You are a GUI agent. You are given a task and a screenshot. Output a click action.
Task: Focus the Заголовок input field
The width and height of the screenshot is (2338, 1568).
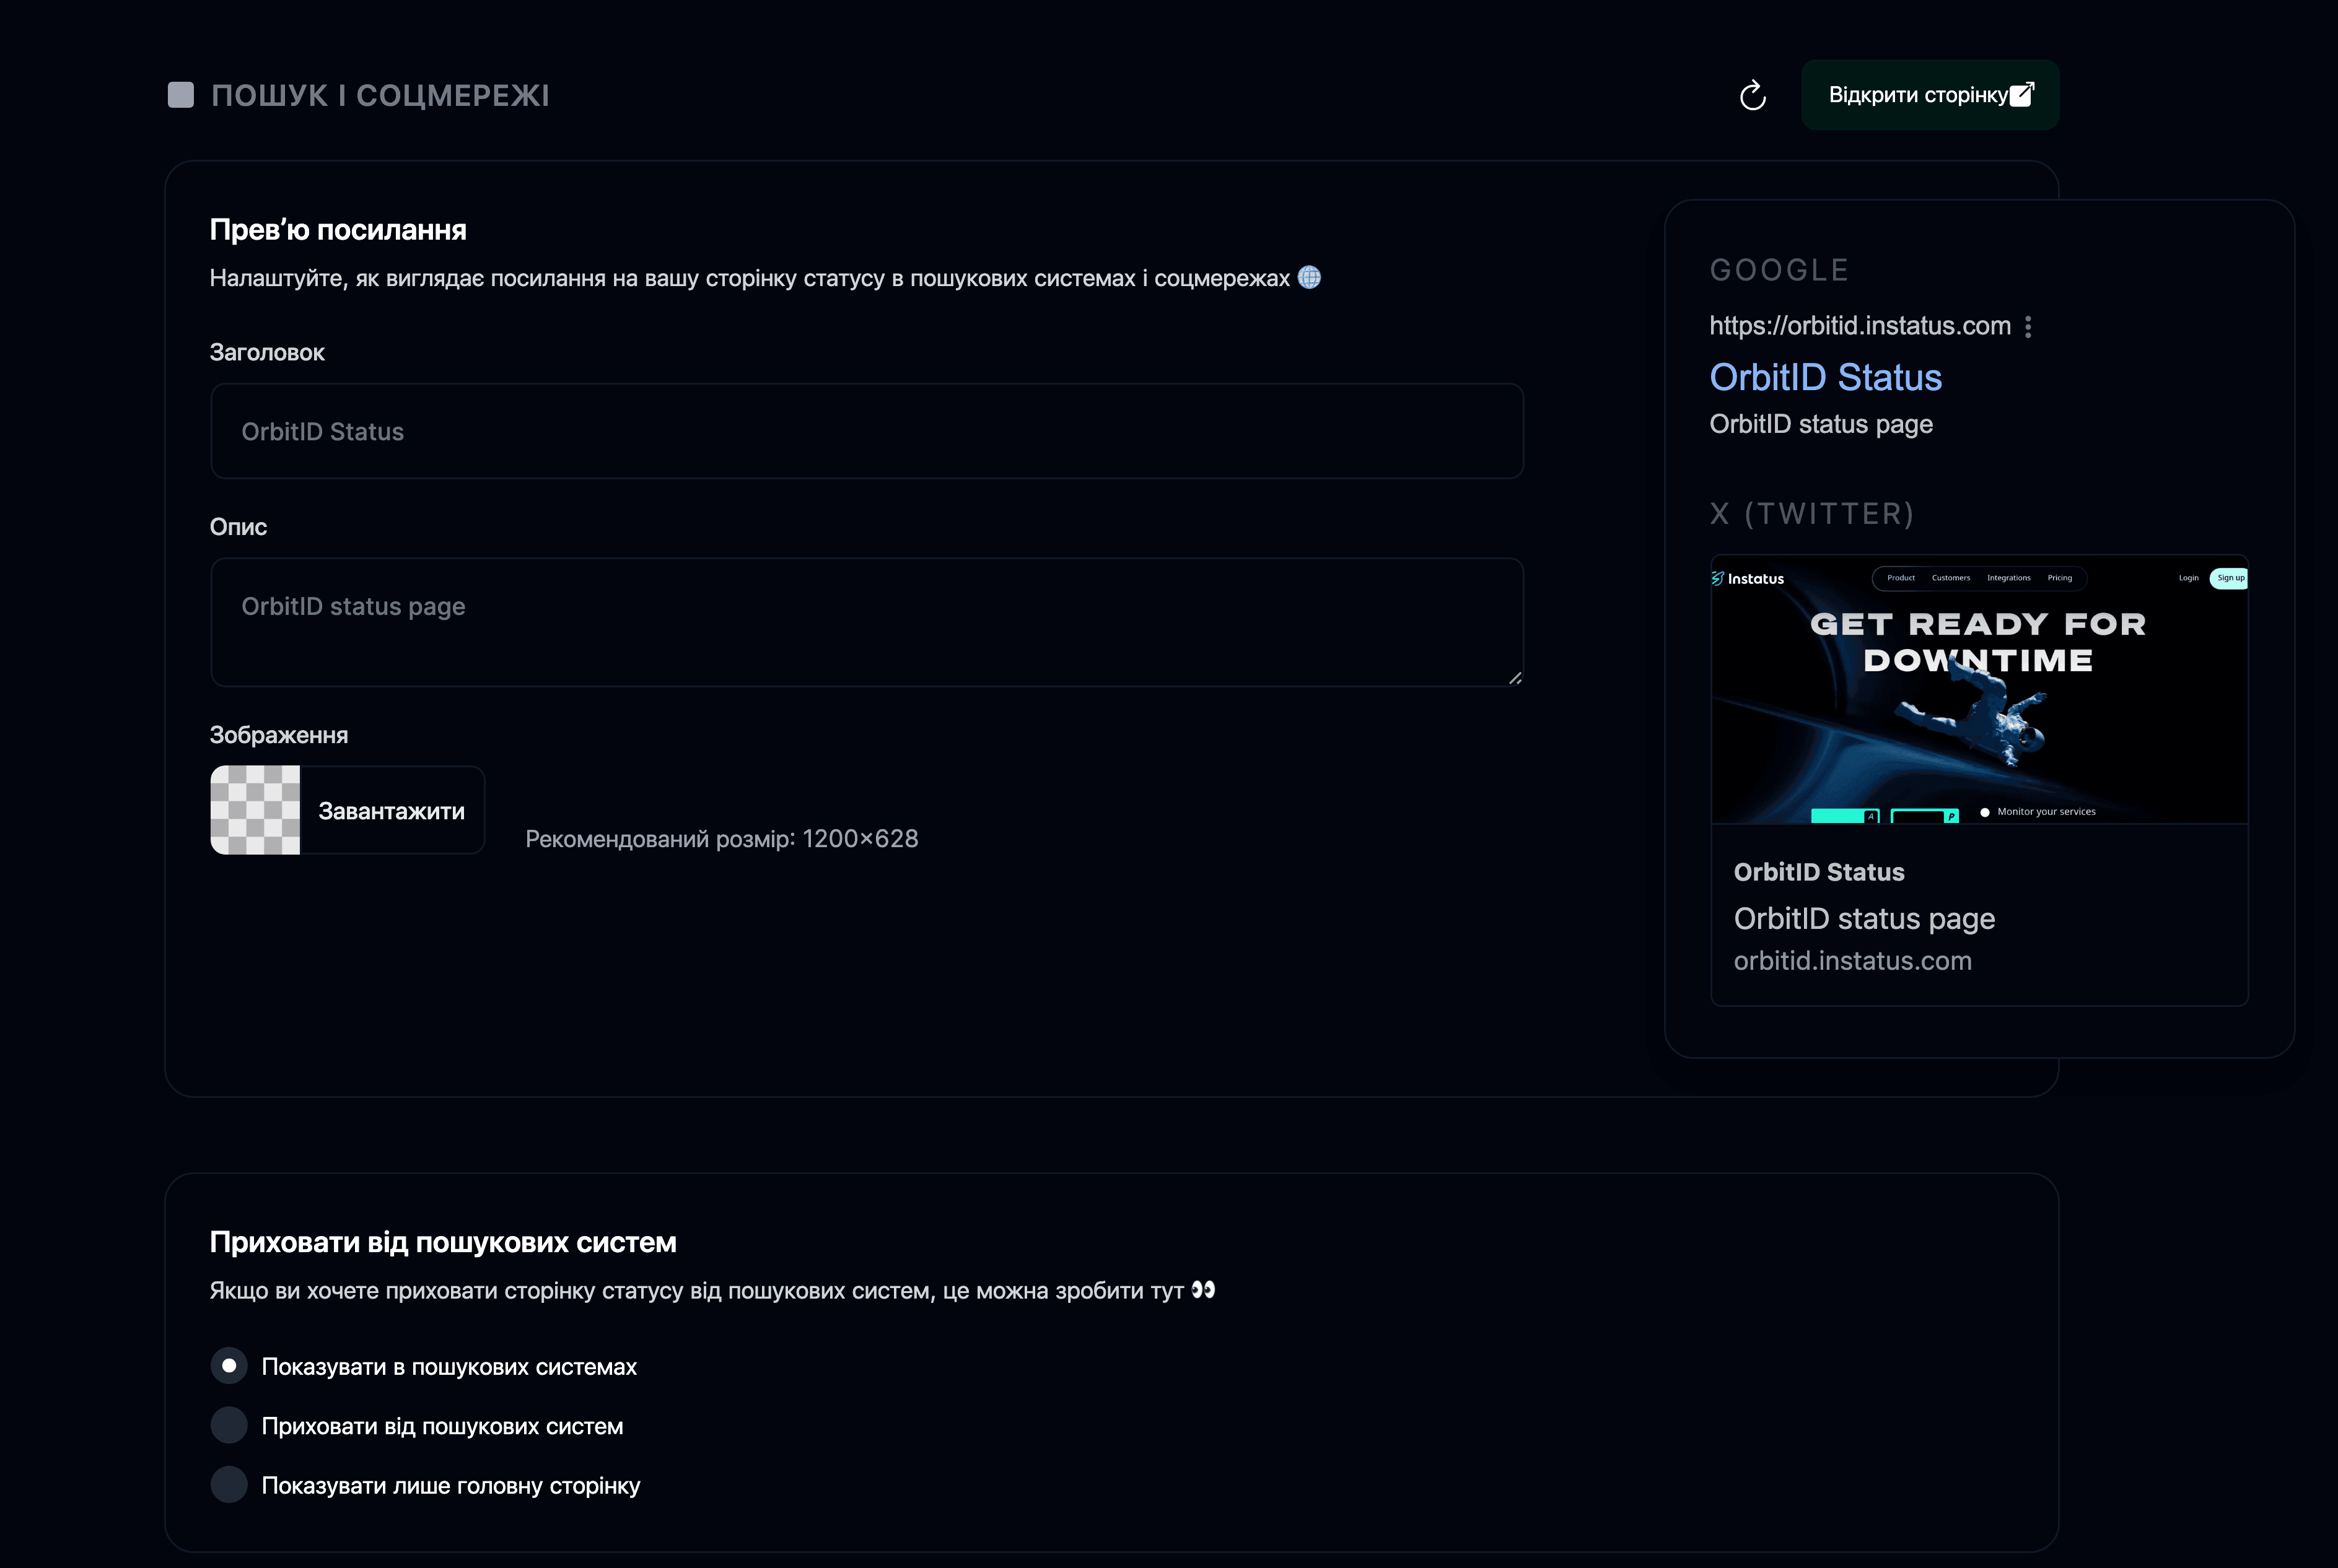tap(867, 432)
